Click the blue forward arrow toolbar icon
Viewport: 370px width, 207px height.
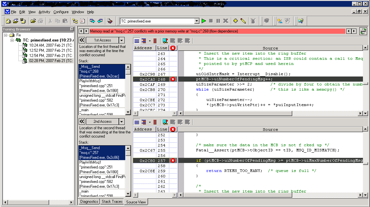(x=92, y=21)
